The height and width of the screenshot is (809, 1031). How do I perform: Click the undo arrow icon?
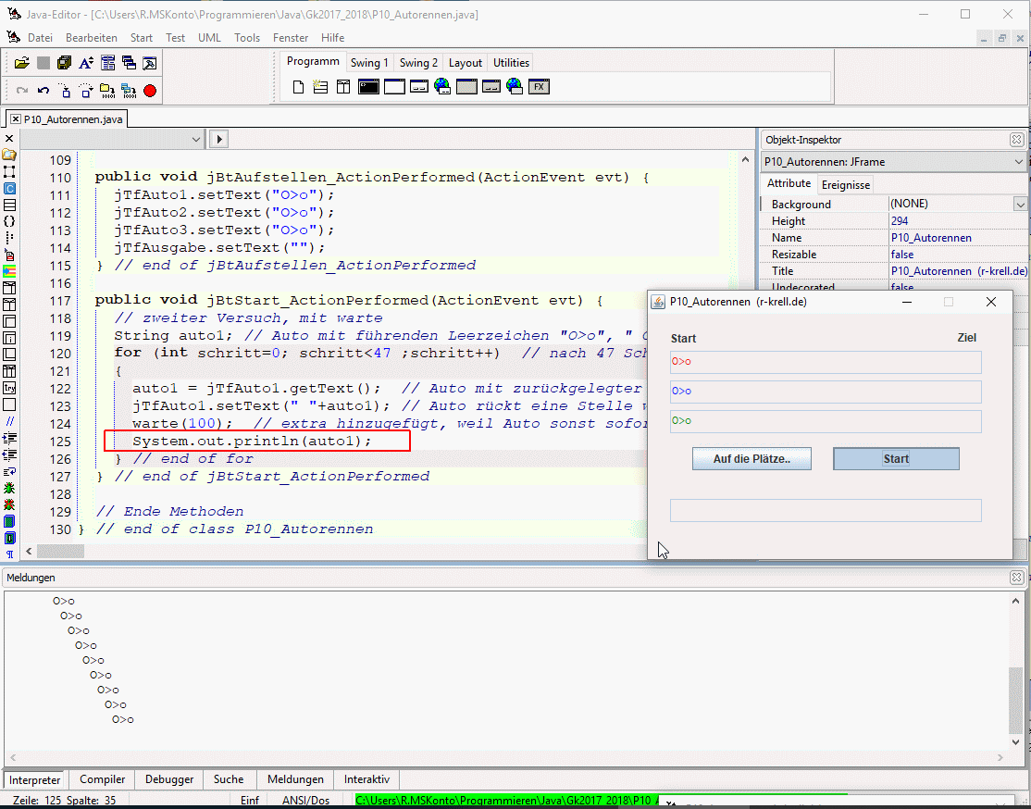click(x=43, y=91)
